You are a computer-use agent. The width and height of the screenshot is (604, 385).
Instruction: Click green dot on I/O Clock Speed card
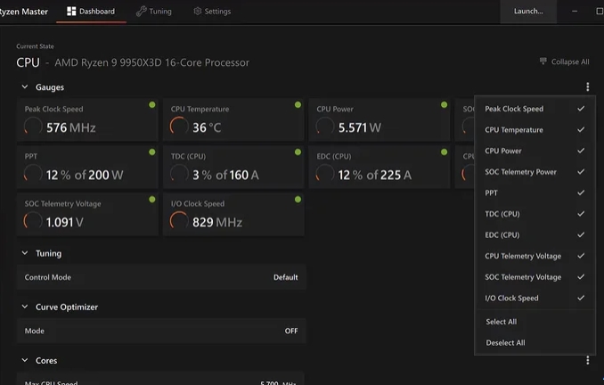298,200
